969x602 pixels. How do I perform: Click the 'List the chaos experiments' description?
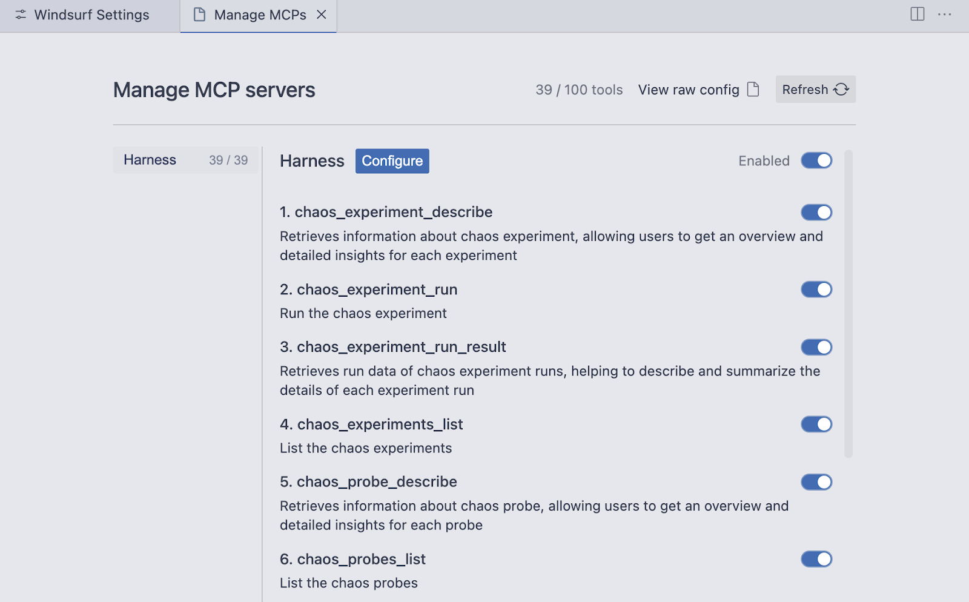(x=366, y=449)
